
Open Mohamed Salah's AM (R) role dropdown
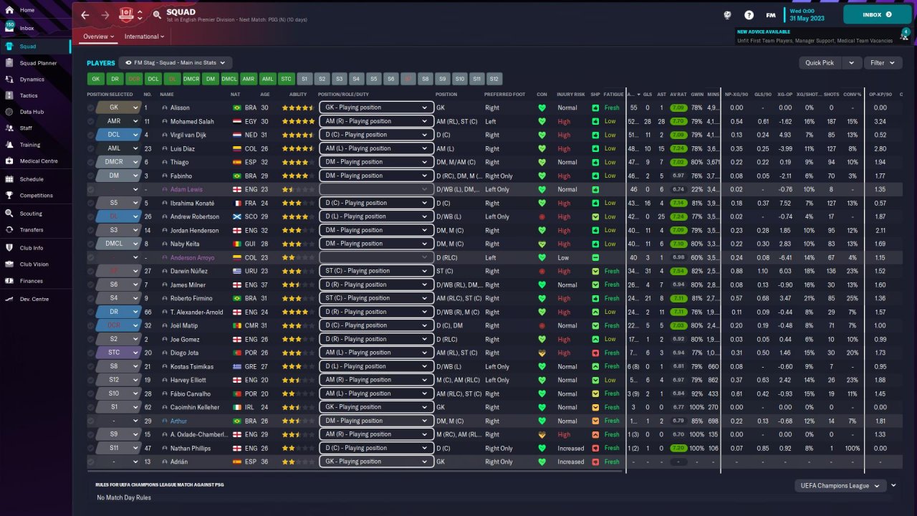click(377, 121)
